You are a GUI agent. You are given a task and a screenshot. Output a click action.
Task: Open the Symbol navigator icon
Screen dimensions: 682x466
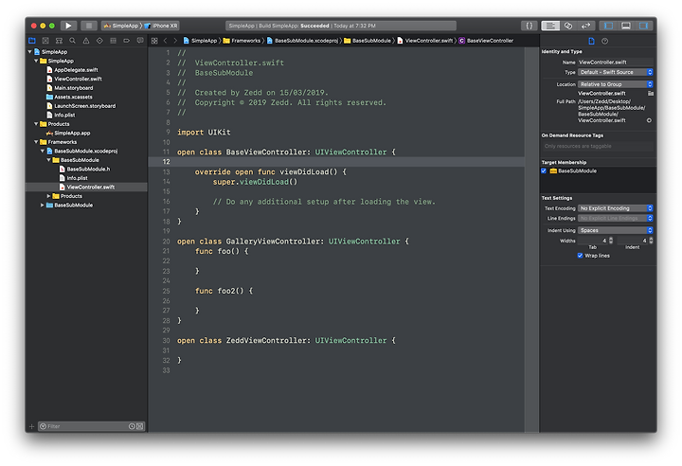[59, 41]
